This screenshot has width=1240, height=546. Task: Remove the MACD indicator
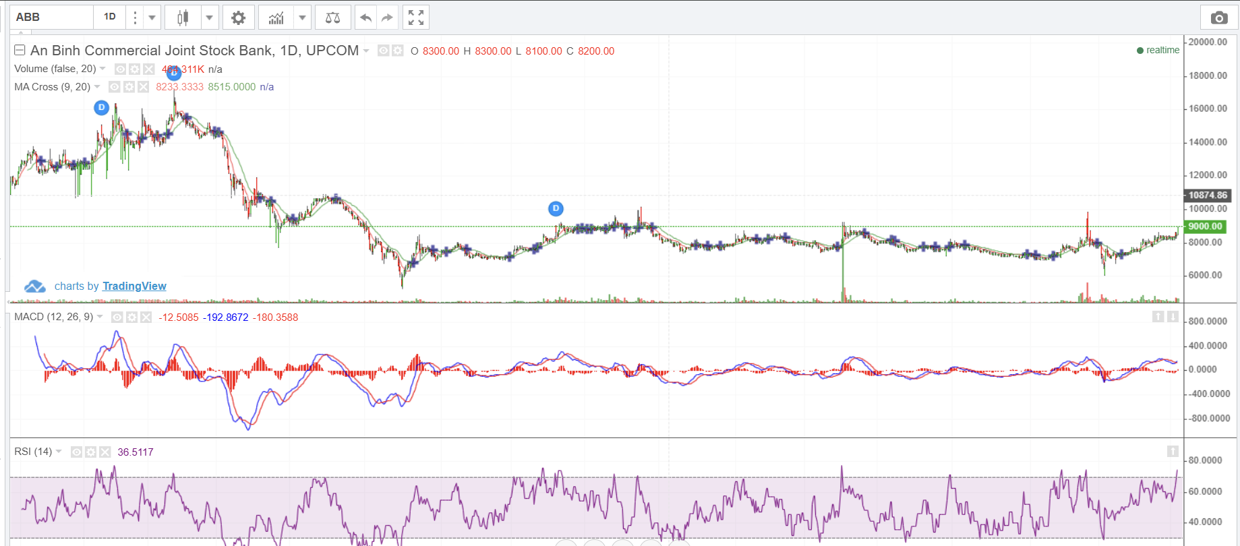tap(146, 317)
